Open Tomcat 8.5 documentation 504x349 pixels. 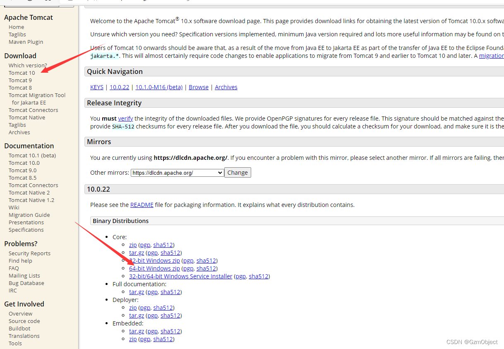coord(23,178)
